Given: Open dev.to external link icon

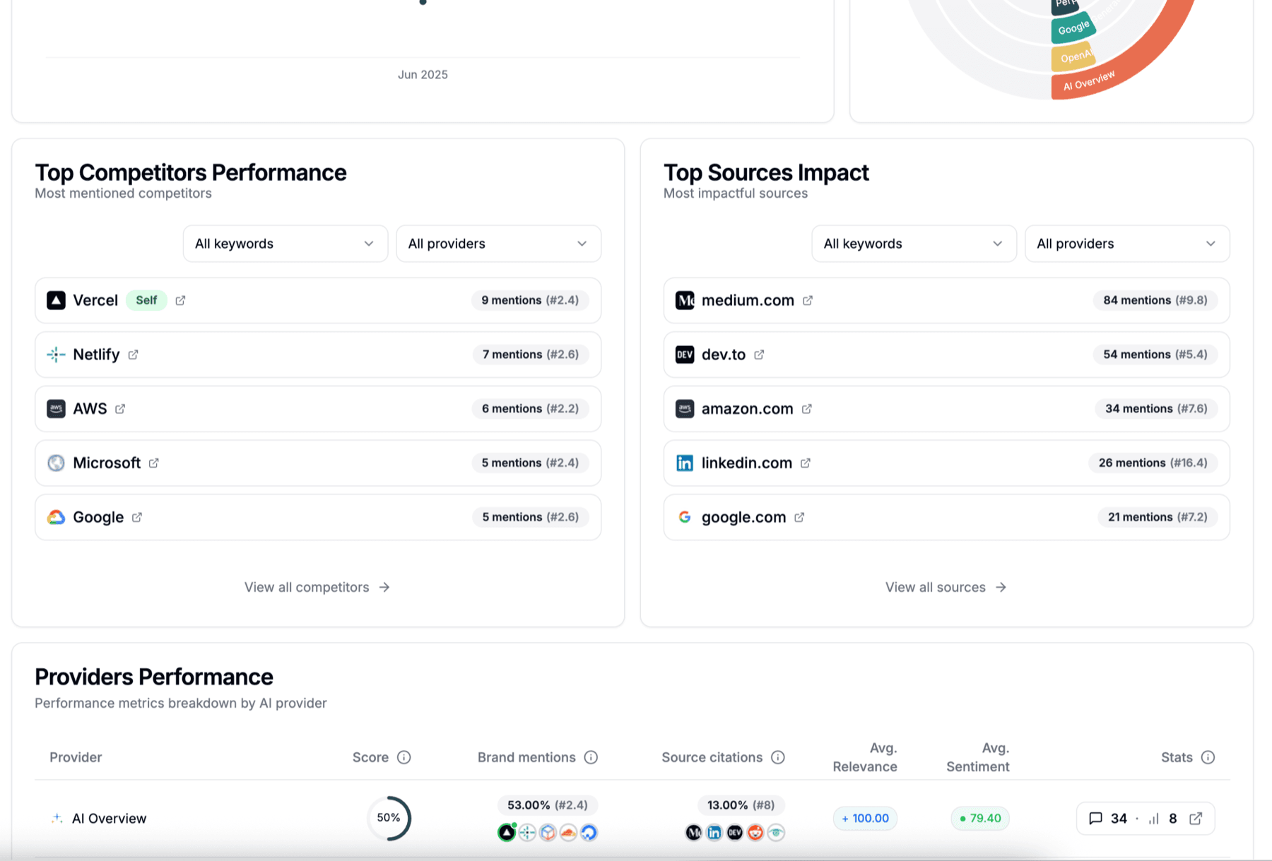Looking at the screenshot, I should 759,355.
